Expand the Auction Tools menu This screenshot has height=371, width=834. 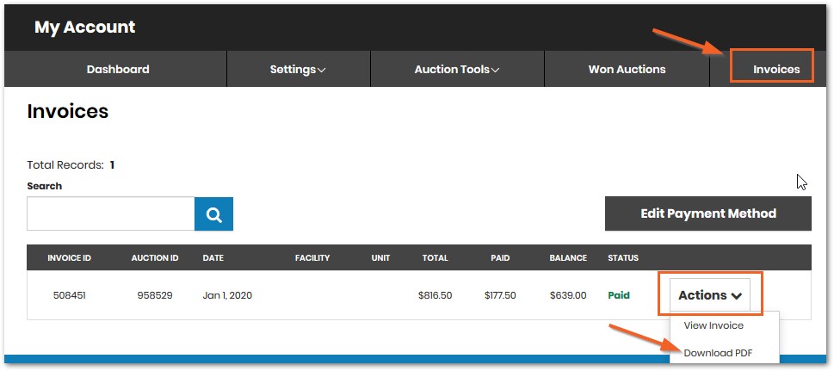(457, 69)
